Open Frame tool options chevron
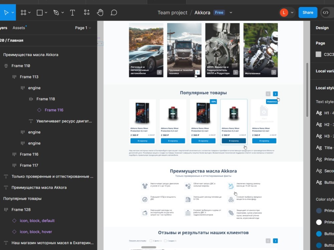The width and height of the screenshot is (334, 250). 29,13
